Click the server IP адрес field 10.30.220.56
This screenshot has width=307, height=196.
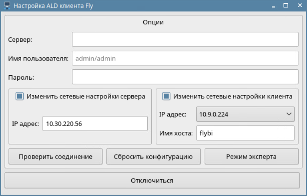coord(95,123)
